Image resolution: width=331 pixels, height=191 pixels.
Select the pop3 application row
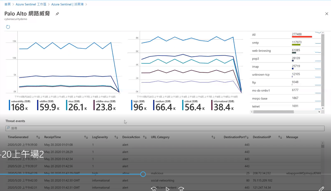[x=285, y=58]
